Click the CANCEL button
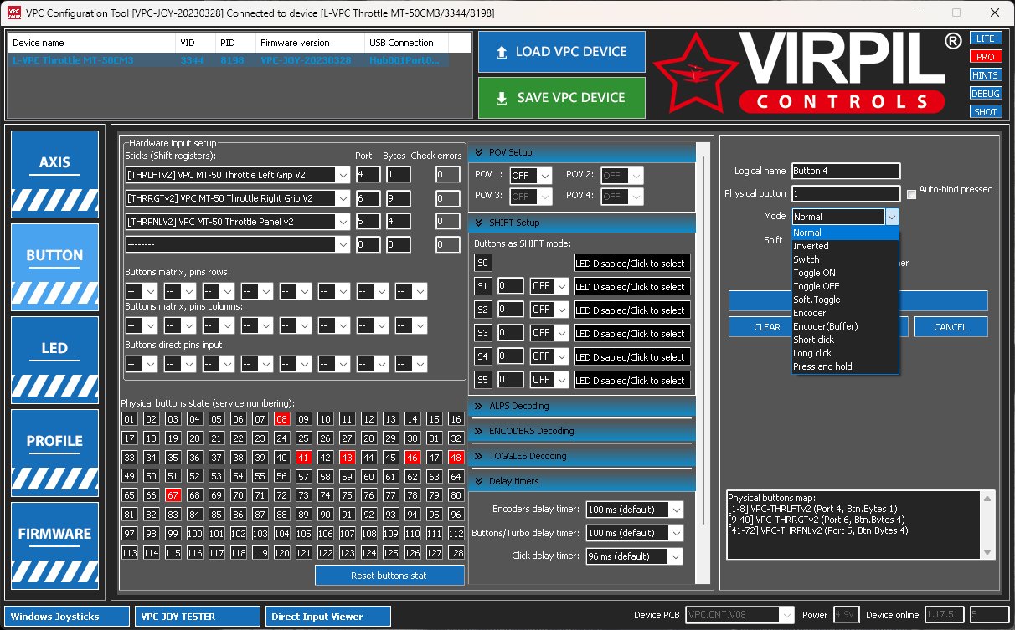 (951, 327)
